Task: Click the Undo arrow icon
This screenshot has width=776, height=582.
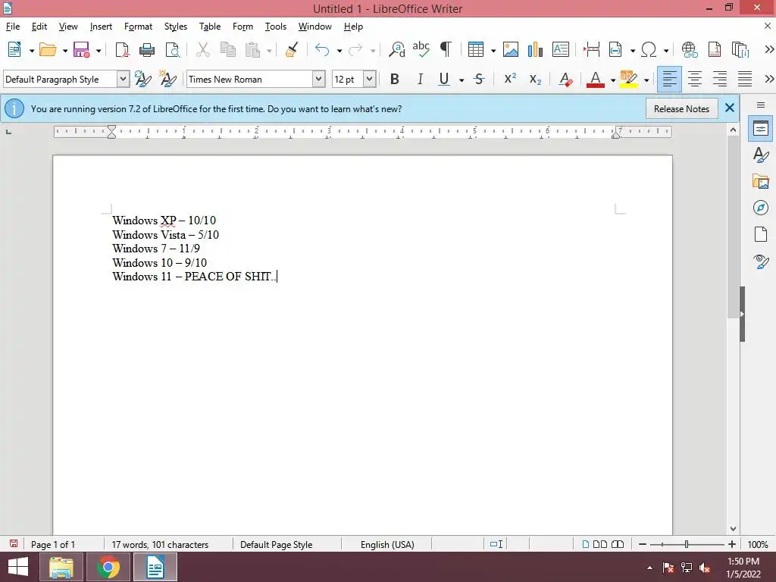Action: pos(322,50)
